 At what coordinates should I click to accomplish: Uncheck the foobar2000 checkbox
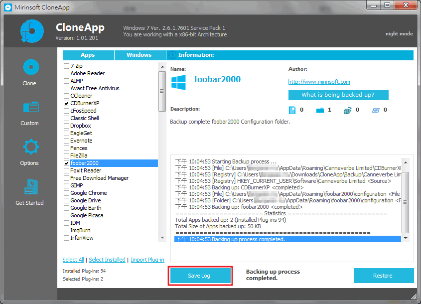pos(66,163)
